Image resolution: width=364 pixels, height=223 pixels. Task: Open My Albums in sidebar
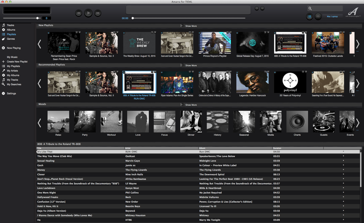13,75
